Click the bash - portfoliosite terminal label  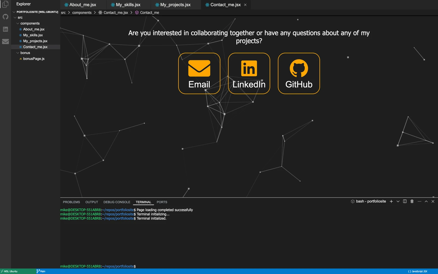[x=368, y=201]
